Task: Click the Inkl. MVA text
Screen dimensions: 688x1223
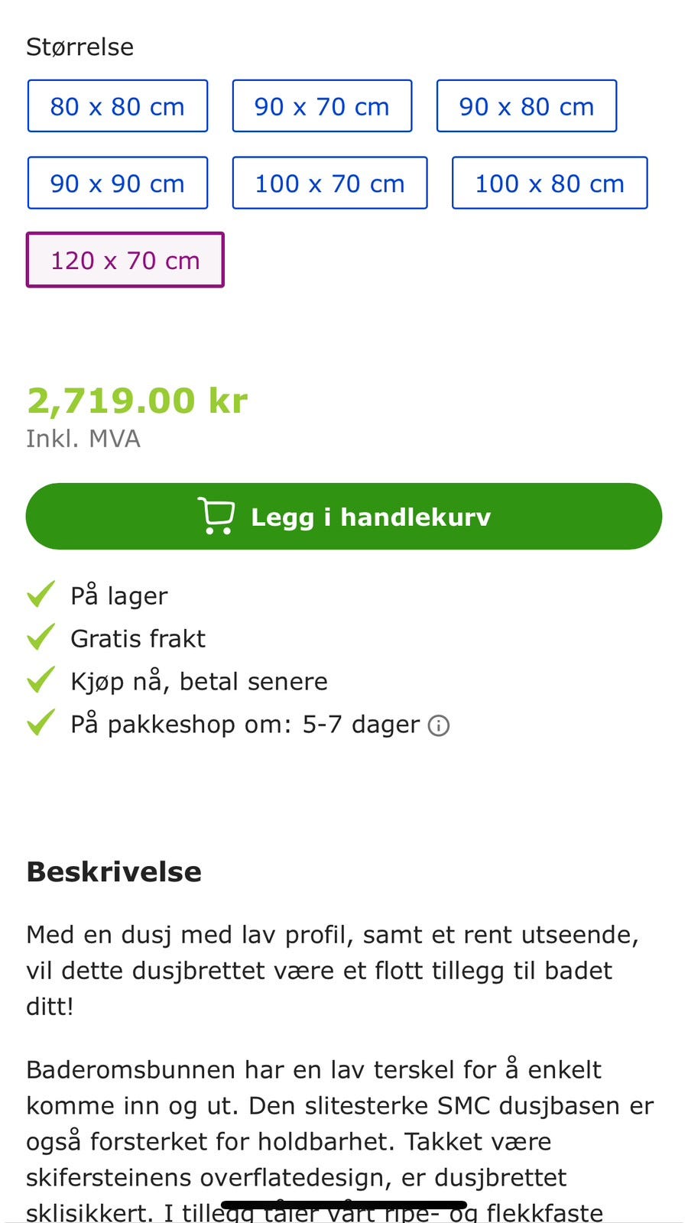Action: click(83, 439)
